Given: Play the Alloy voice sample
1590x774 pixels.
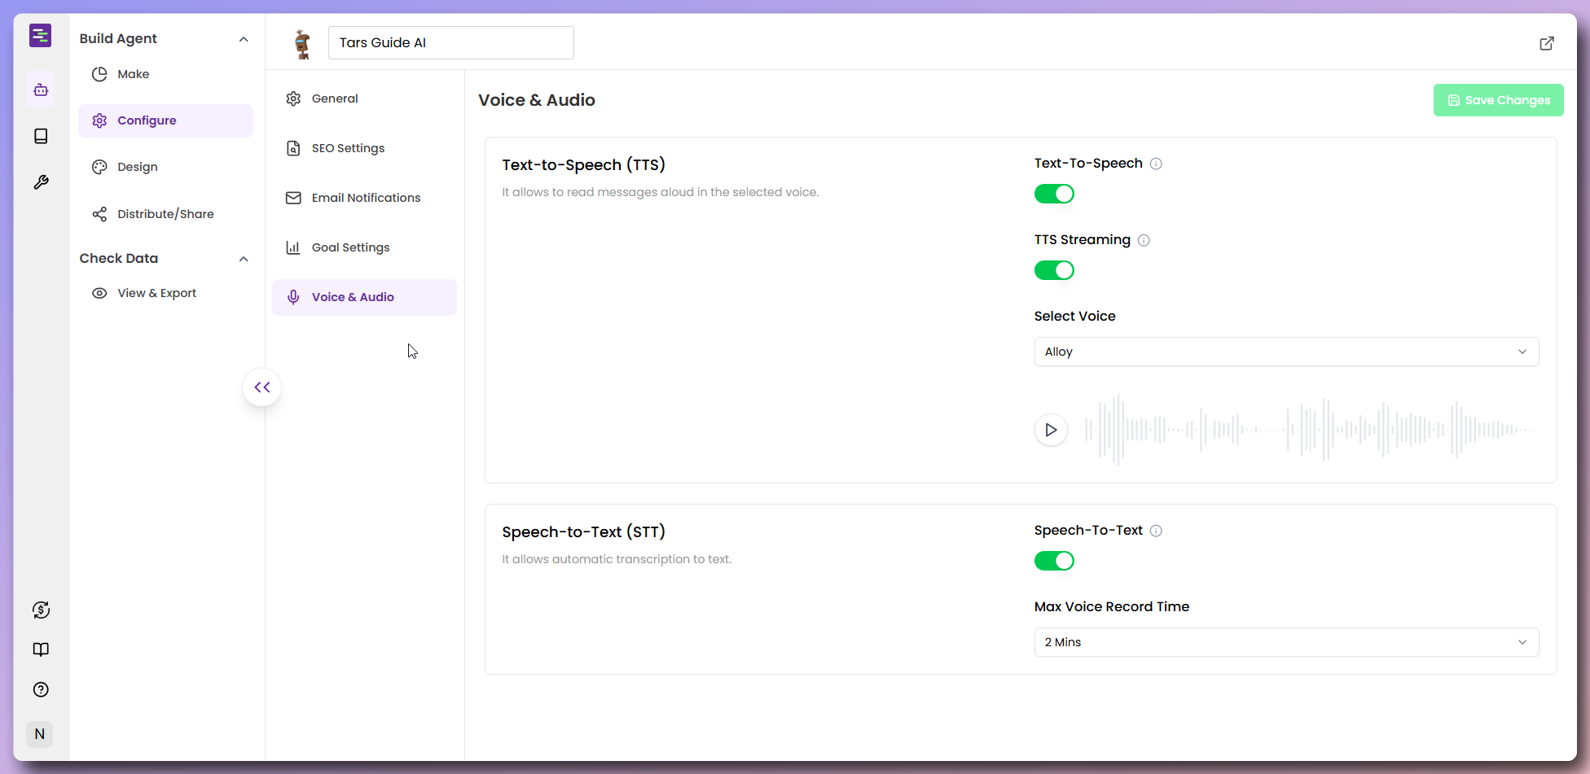Looking at the screenshot, I should 1051,430.
